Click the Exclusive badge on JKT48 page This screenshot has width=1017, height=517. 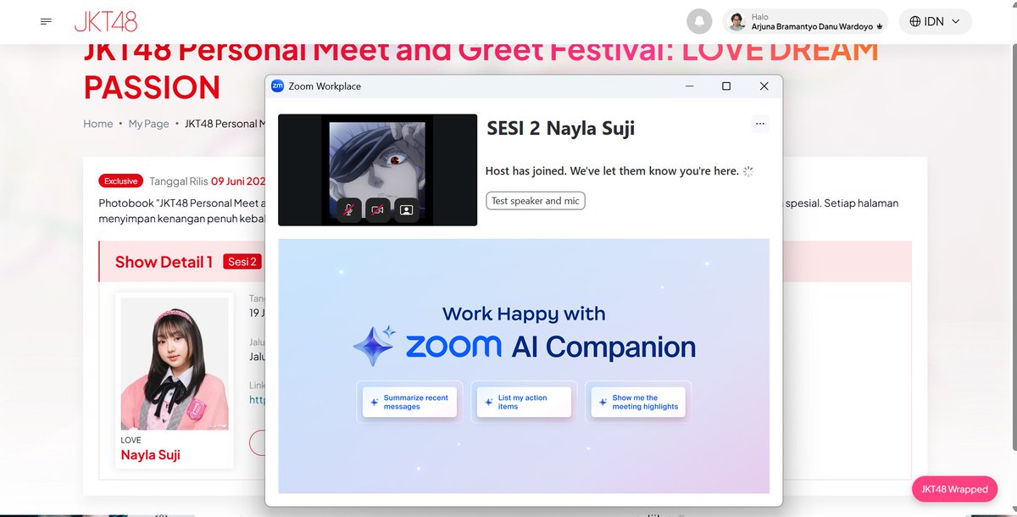click(x=121, y=181)
